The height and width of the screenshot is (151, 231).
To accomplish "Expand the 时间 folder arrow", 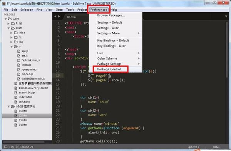I will pos(8,23).
